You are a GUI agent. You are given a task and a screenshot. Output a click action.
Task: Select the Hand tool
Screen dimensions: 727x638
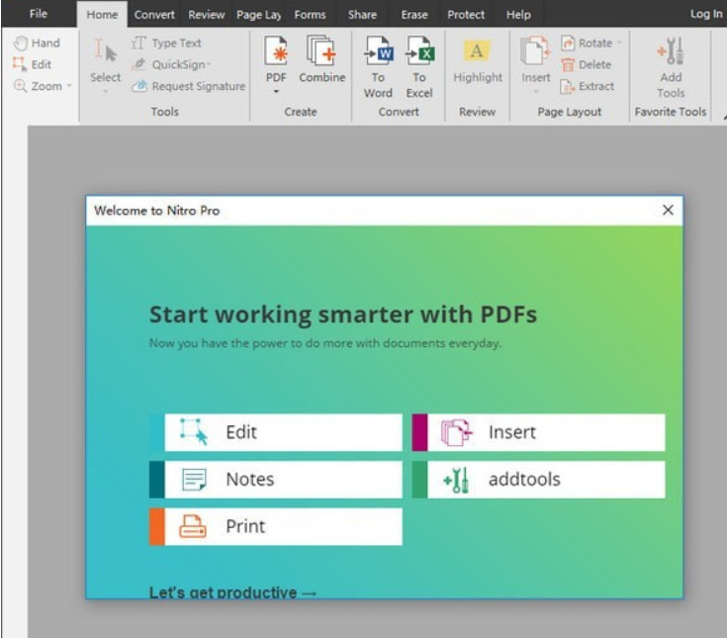[36, 44]
